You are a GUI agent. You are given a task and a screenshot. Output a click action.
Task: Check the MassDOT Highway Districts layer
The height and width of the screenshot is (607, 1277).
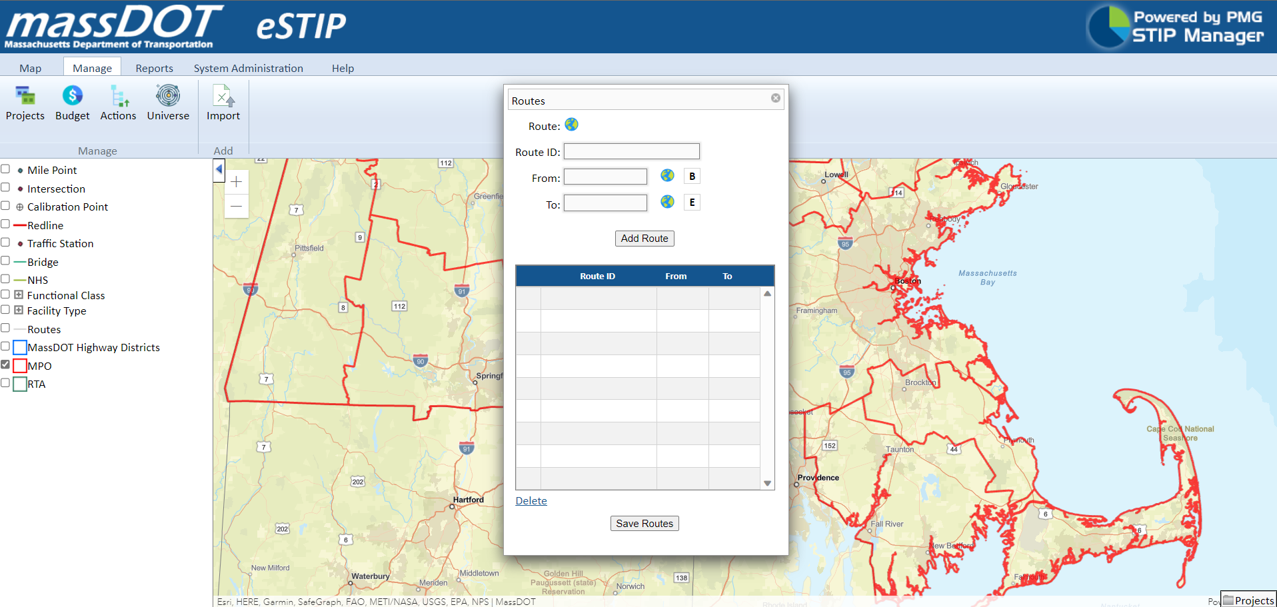tap(5, 346)
